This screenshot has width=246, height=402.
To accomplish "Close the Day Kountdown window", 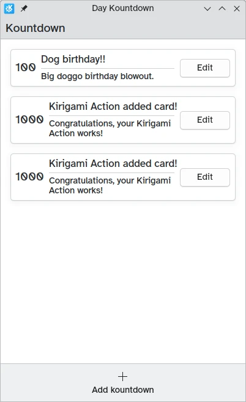I will point(237,9).
